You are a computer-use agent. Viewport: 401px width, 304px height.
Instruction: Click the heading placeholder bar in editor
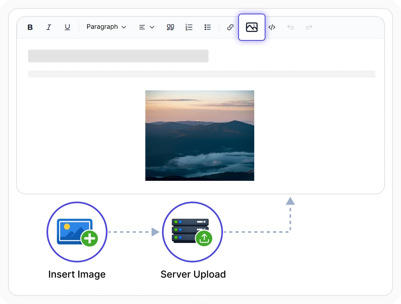(x=118, y=56)
